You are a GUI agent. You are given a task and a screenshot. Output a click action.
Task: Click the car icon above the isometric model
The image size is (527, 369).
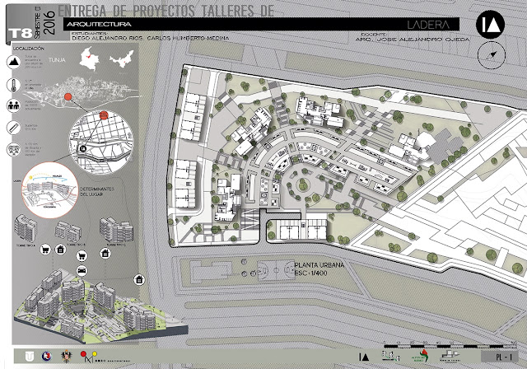pos(82,270)
